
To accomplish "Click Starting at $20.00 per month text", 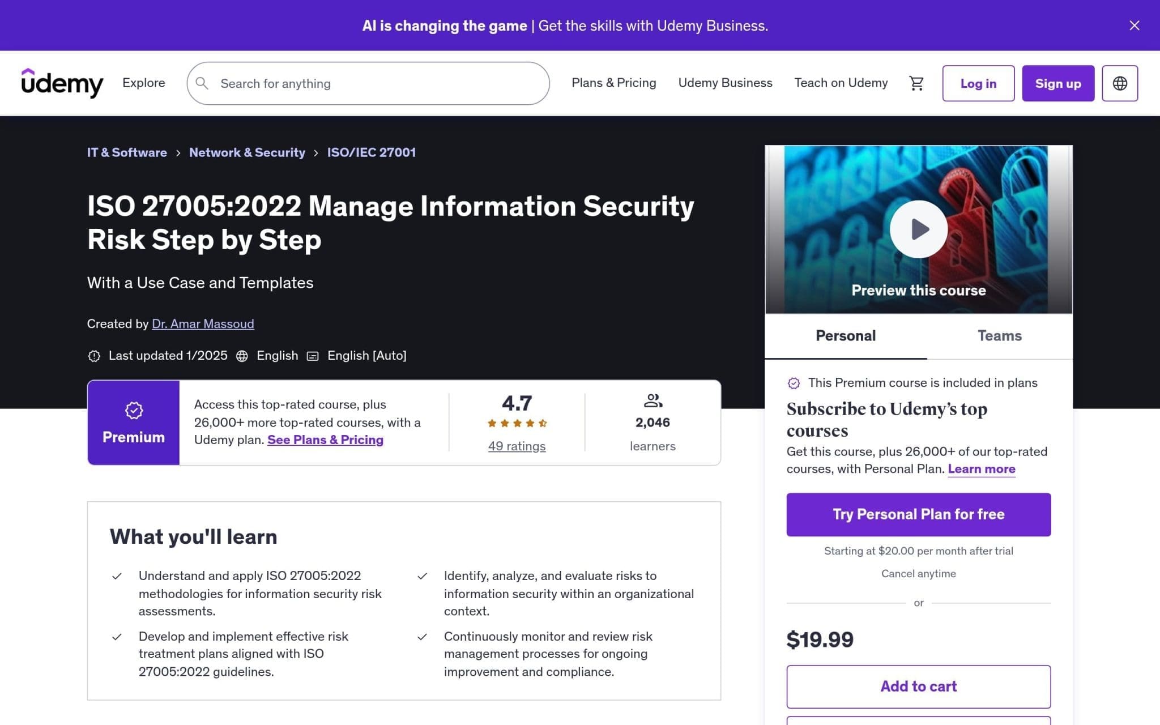I will click(918, 551).
